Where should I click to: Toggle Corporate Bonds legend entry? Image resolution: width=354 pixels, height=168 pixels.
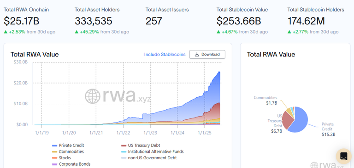pos(71,164)
